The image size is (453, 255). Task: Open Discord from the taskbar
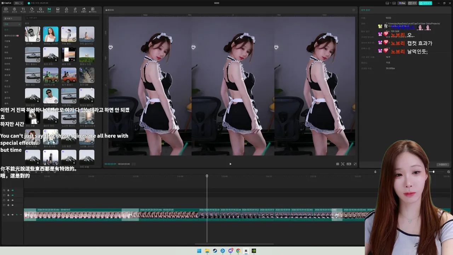tap(230, 251)
